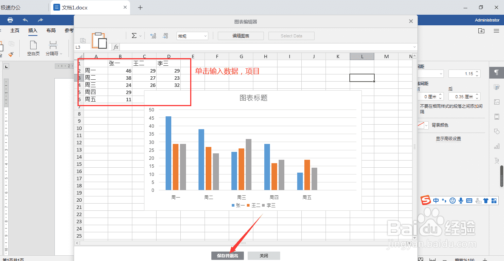
Task: Open the 主页 ribbon tab
Action: [x=15, y=31]
